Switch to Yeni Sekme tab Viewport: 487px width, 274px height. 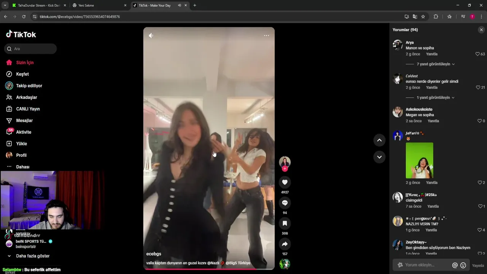pos(100,5)
